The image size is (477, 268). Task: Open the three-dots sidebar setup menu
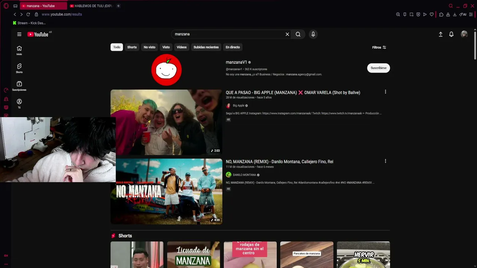pyautogui.click(x=6, y=264)
